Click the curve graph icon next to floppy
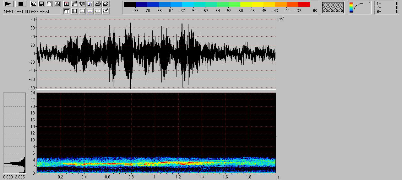The width and height of the screenshot is (402, 180). [49, 4]
